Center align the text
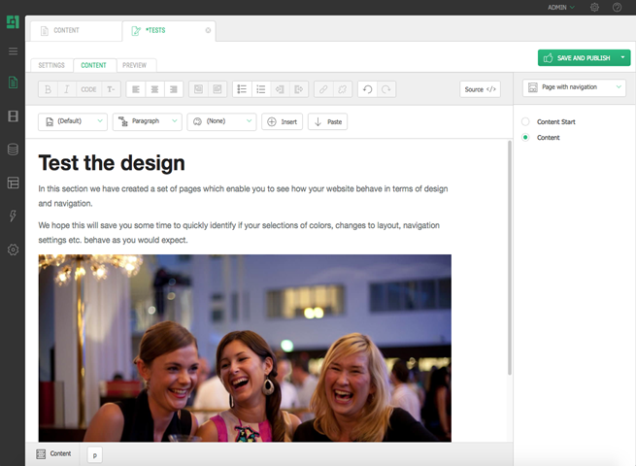The width and height of the screenshot is (636, 466). (154, 89)
